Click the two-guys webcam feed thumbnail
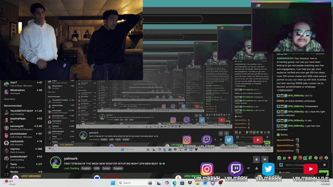Viewport: 333px width, 187px height. coord(71,40)
